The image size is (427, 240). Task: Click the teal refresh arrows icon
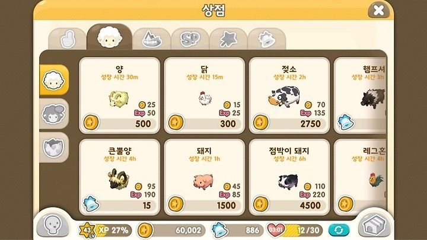click(x=339, y=230)
